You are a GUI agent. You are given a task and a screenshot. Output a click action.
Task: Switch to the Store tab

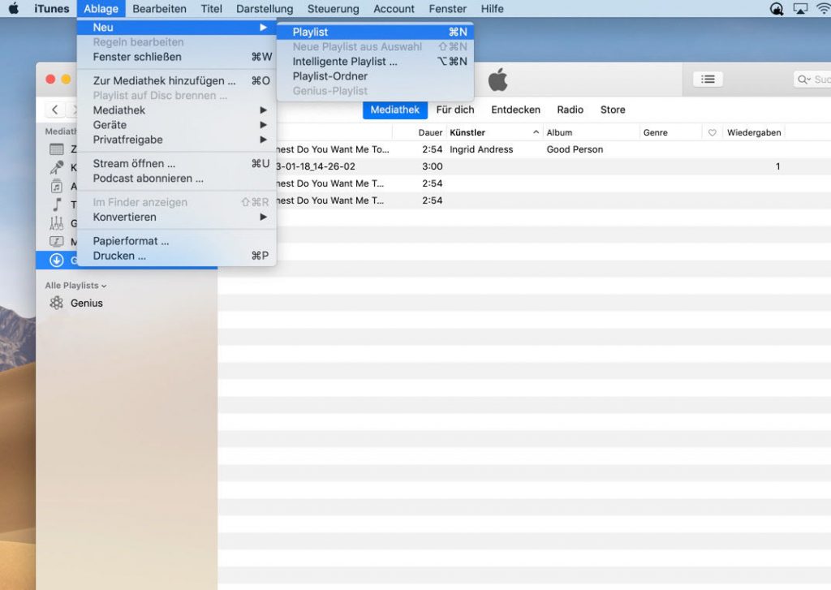pyautogui.click(x=613, y=110)
